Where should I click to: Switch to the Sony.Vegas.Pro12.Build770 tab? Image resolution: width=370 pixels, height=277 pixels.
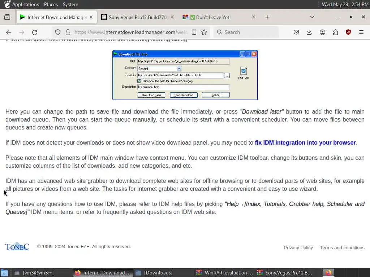point(138,17)
